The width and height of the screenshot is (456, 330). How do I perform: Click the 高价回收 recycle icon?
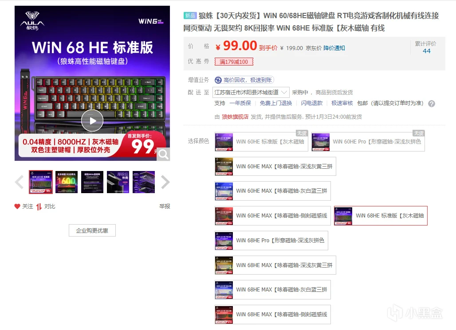[x=218, y=80]
